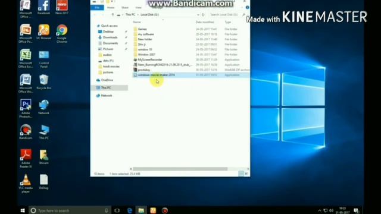
Task: Open the File tab in Explorer
Action: tap(97, 8)
